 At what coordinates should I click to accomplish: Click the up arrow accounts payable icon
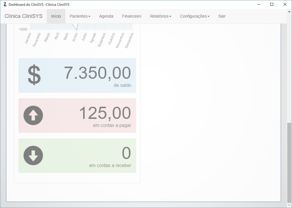tap(33, 115)
